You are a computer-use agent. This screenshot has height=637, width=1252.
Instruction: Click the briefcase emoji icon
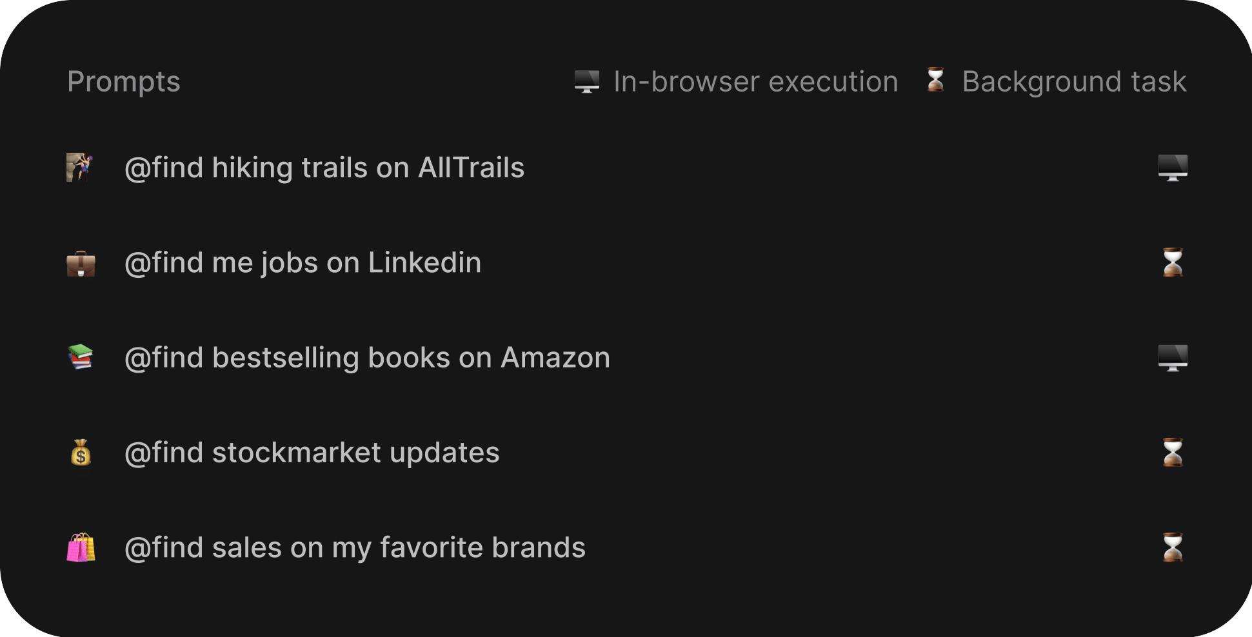click(x=81, y=263)
